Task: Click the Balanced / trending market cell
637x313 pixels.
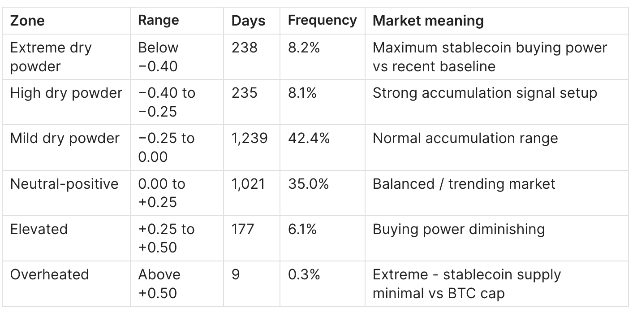Action: pos(464,184)
